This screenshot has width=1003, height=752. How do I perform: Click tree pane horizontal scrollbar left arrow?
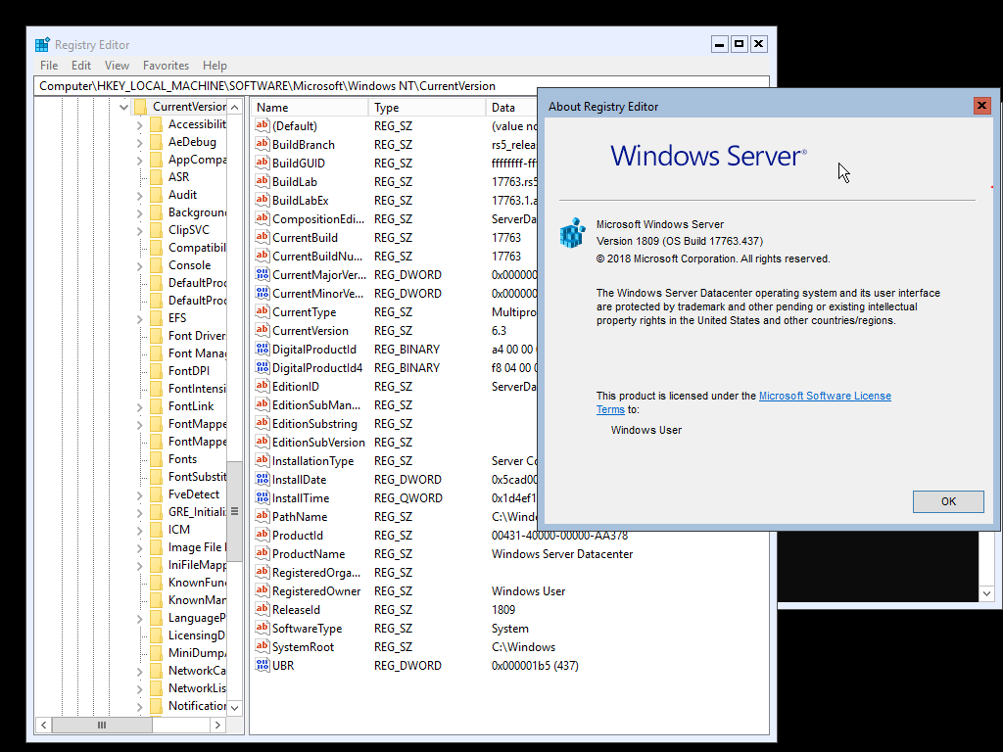click(x=43, y=726)
